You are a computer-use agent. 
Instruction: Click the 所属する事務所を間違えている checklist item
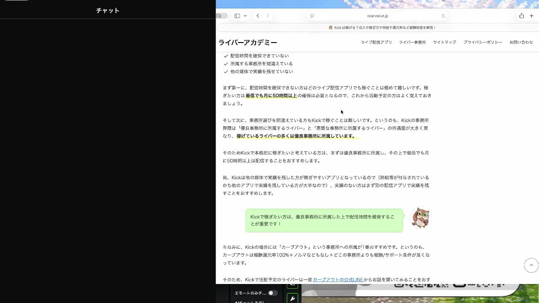click(261, 64)
